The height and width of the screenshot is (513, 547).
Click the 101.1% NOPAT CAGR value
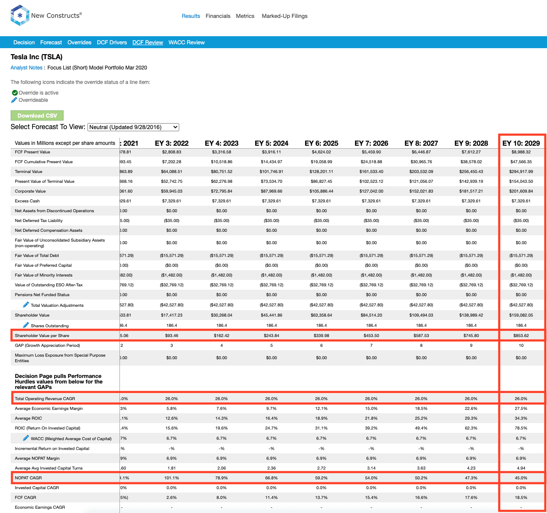point(172,478)
